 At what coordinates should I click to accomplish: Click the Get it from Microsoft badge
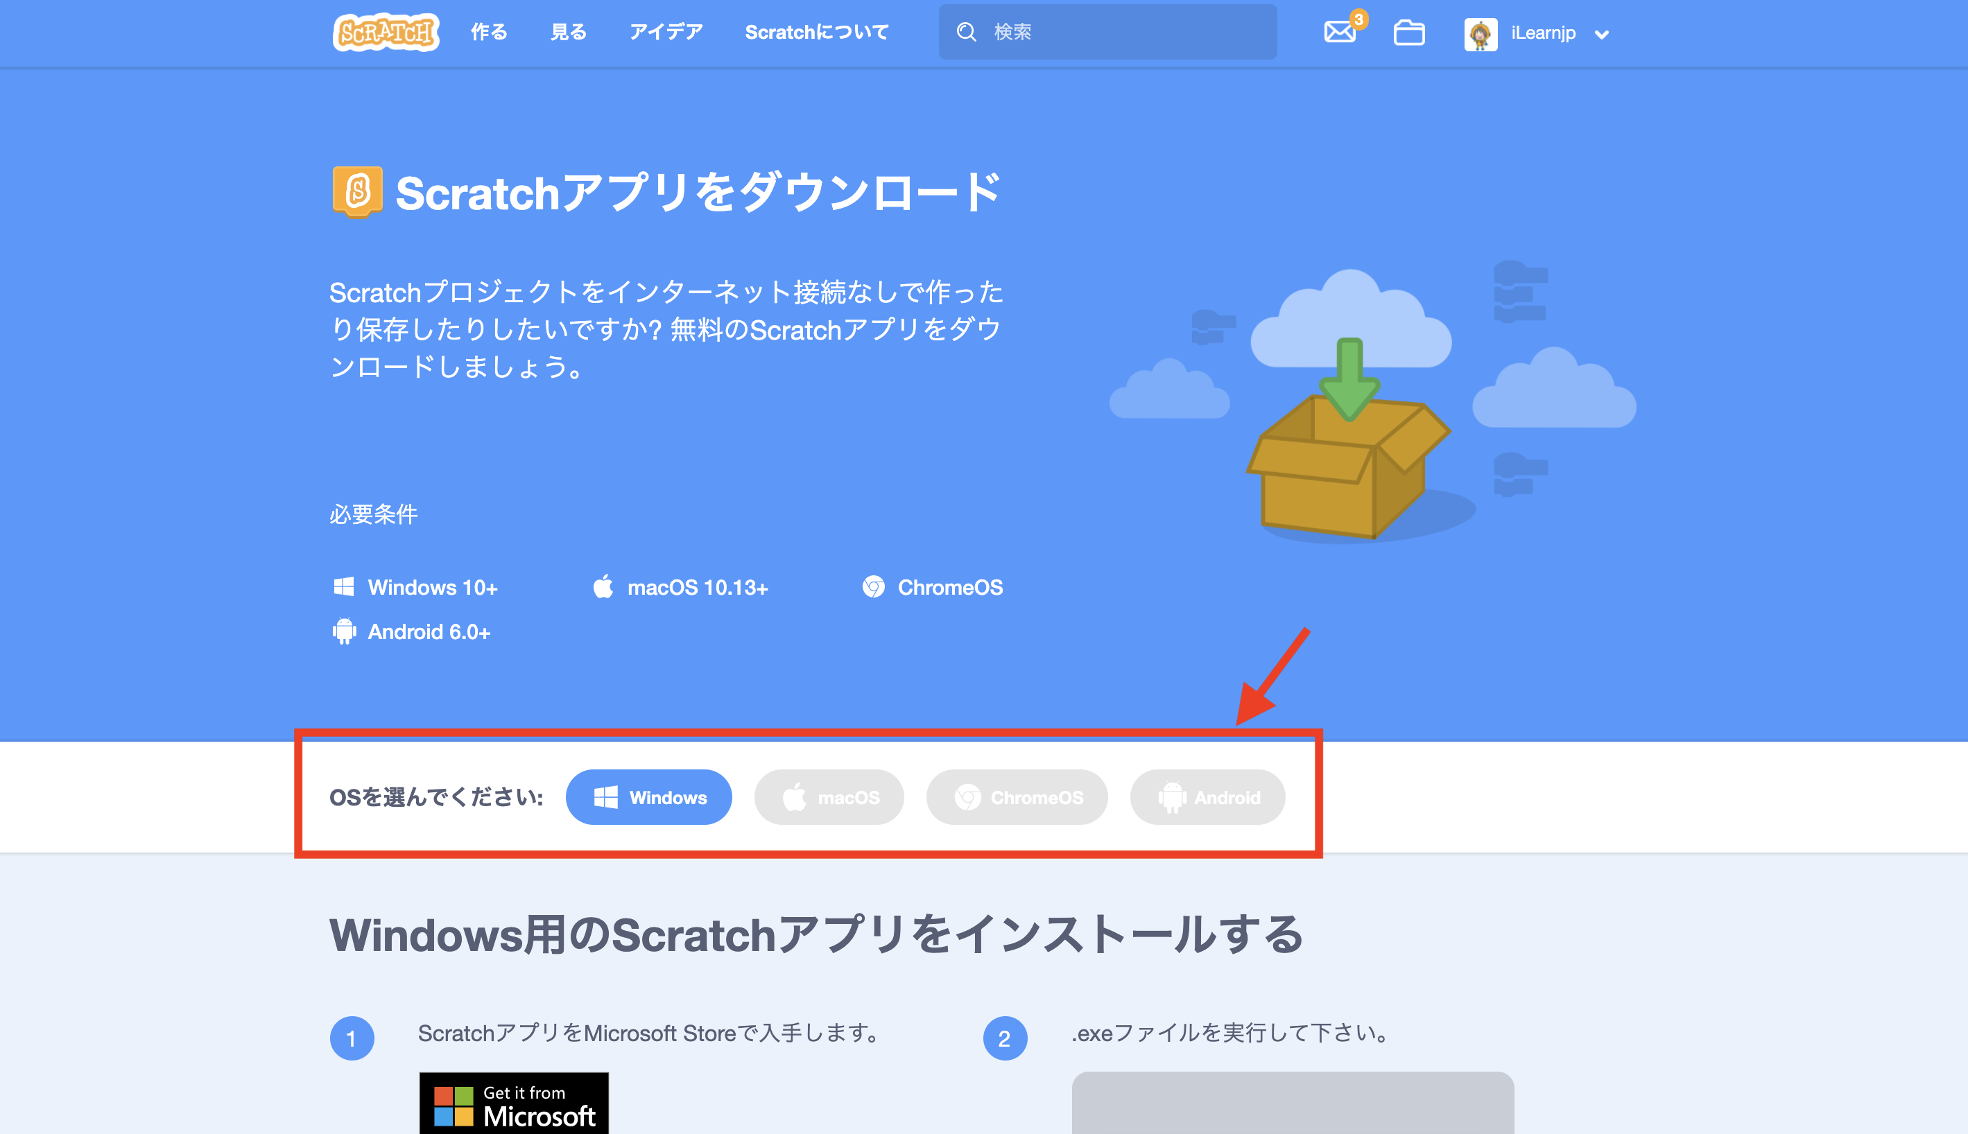coord(513,1103)
